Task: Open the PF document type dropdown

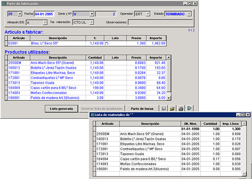Action: coord(20,14)
